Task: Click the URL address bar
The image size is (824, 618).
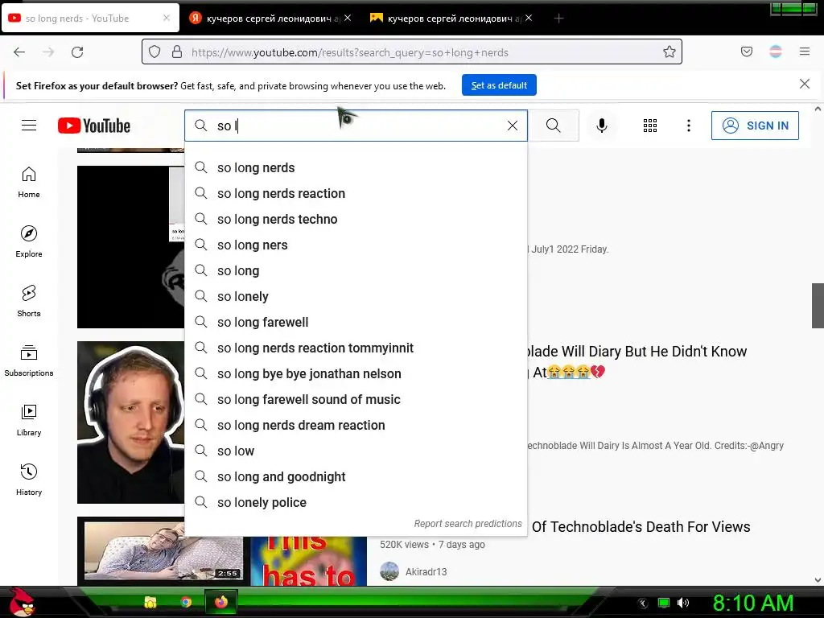Action: (412, 51)
